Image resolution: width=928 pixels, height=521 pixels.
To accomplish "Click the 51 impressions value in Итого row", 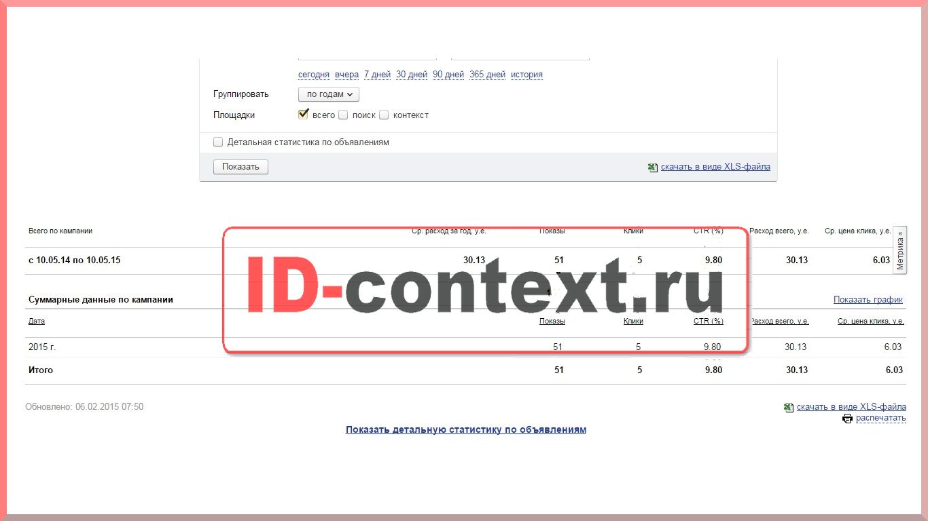I will (559, 370).
